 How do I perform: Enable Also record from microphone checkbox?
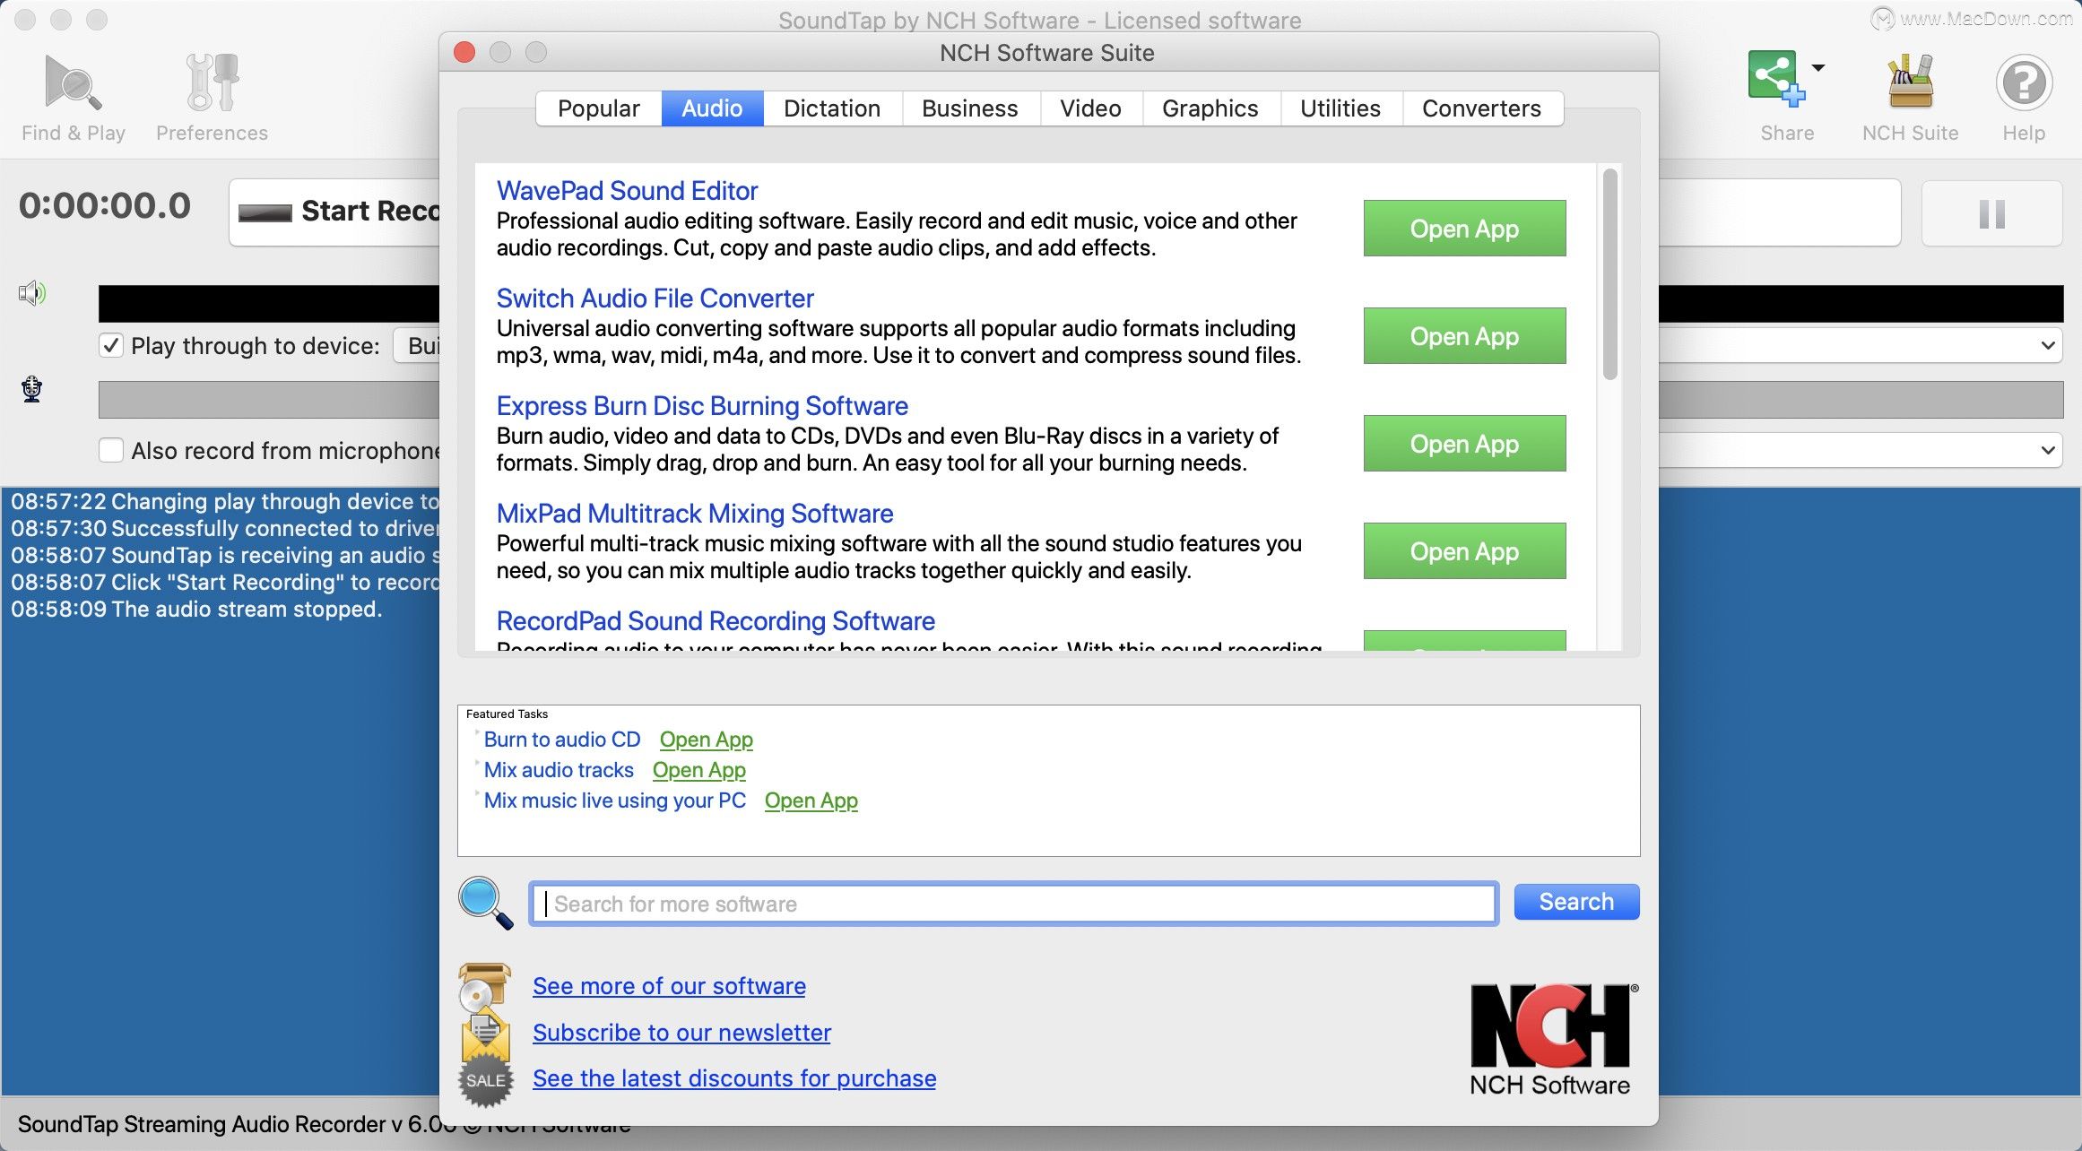[x=111, y=450]
